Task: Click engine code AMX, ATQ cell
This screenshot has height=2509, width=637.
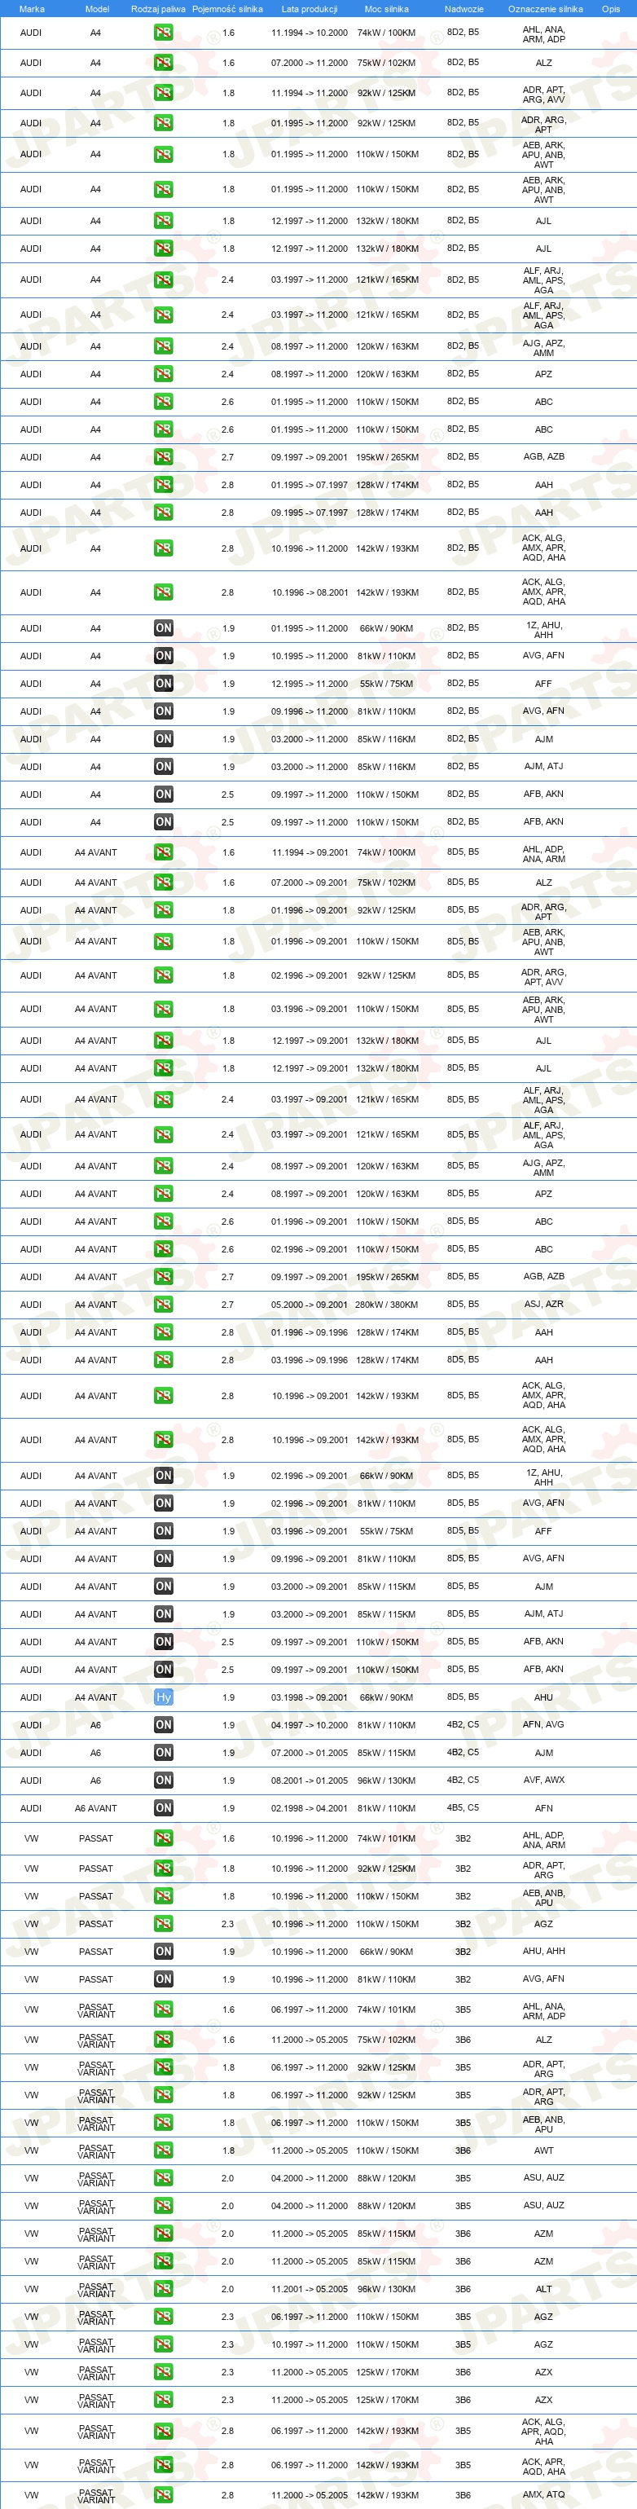Action: tap(543, 2495)
